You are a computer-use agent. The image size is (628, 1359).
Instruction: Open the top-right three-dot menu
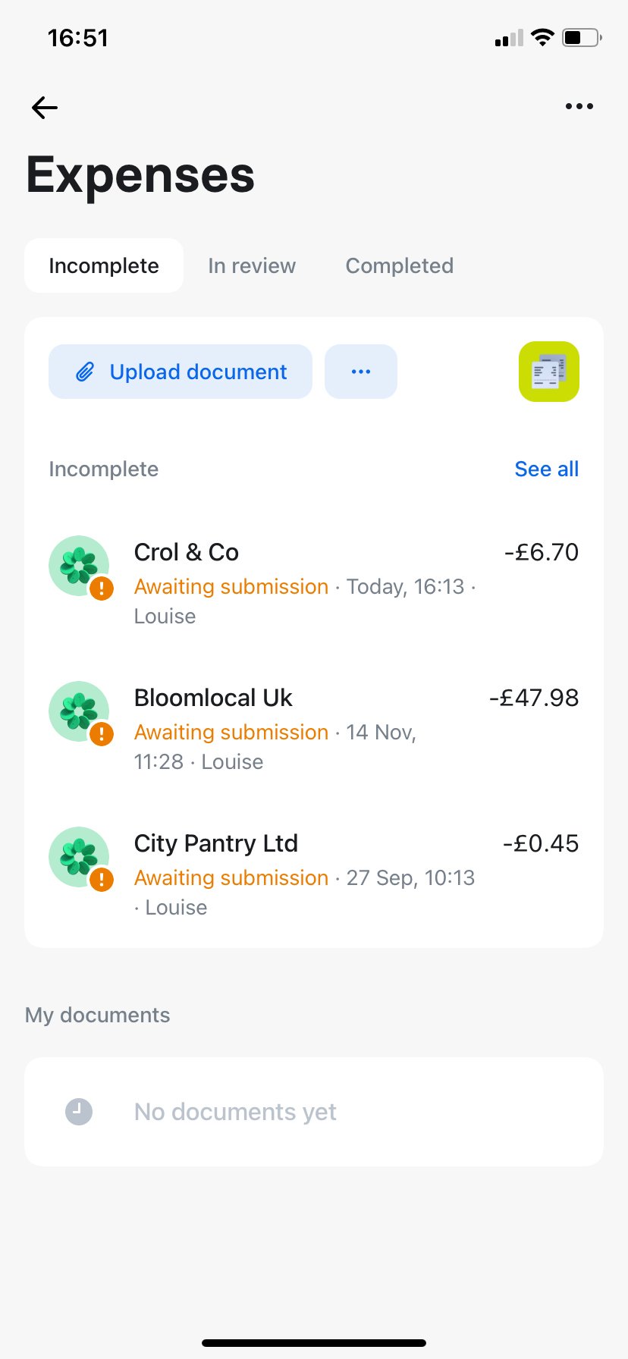(579, 107)
